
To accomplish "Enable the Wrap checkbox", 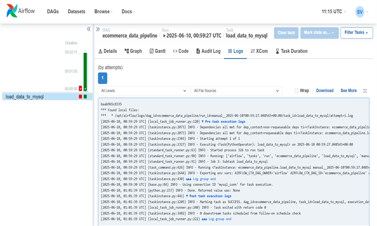I will click(296, 91).
